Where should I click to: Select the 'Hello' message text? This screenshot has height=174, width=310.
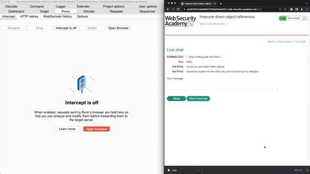point(189,62)
